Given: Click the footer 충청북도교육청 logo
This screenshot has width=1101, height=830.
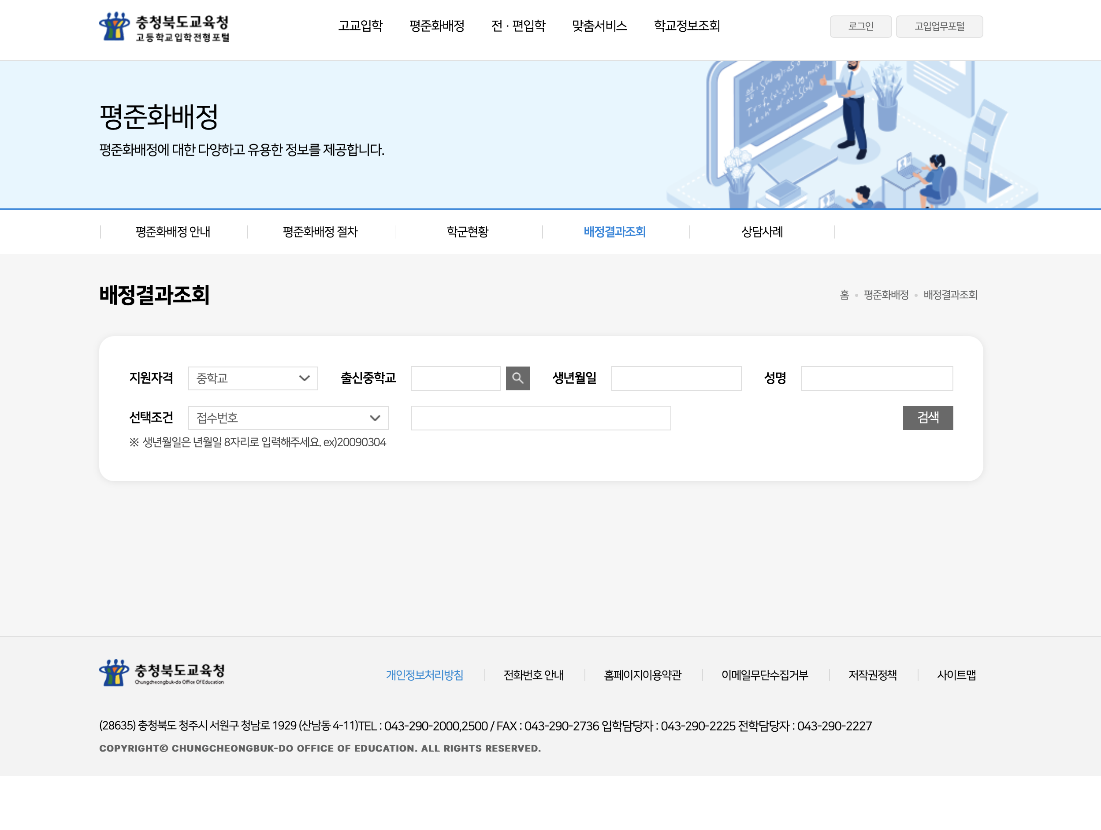Looking at the screenshot, I should [162, 673].
